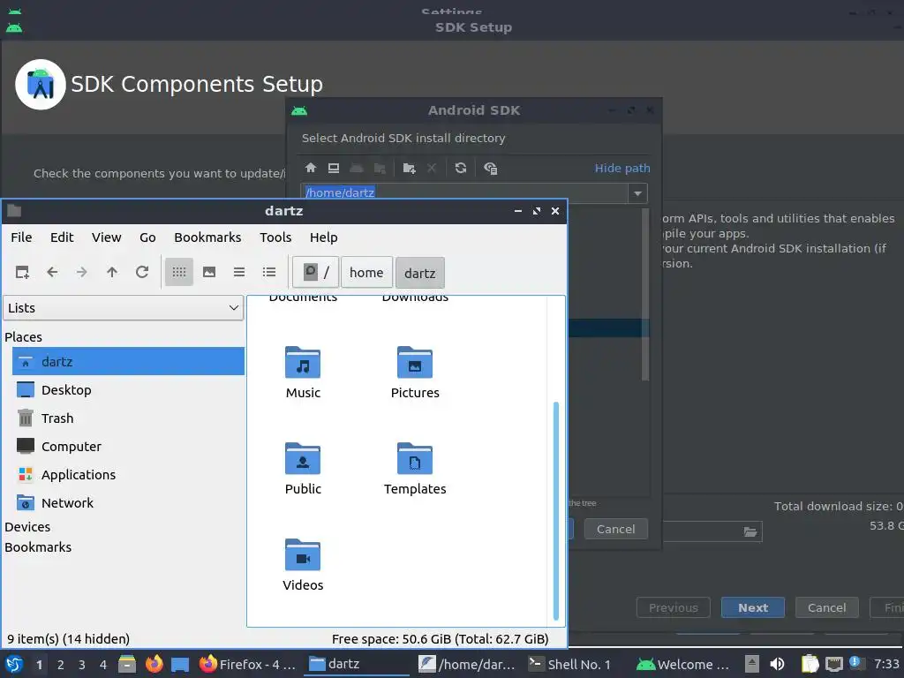This screenshot has height=678, width=904.
Task: Switch to workspace 2
Action: (61, 665)
